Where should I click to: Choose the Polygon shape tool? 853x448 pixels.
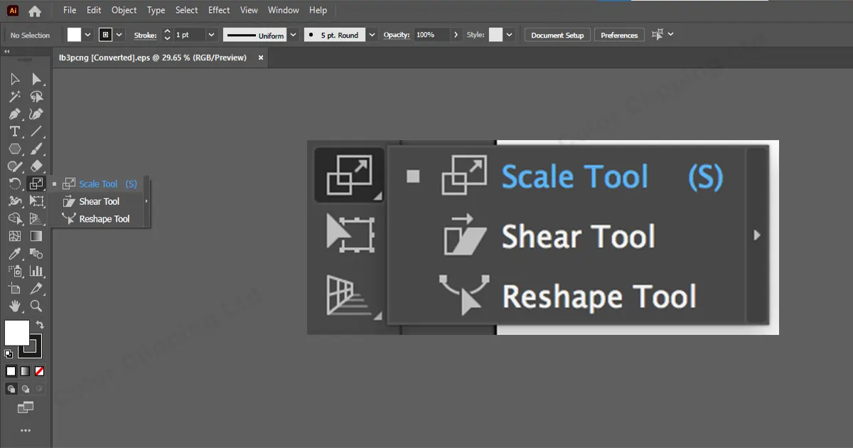tap(14, 149)
